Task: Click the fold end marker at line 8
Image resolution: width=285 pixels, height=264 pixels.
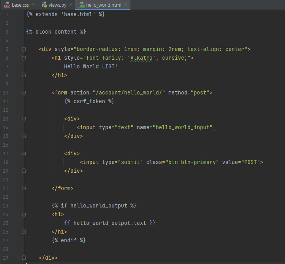Action: point(24,75)
